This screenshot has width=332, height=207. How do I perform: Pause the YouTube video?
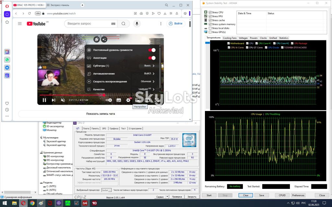point(44,100)
